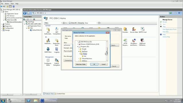183x103 pixels.
Task: Open the SMTP E-mail feature icon
Action: tap(142, 30)
